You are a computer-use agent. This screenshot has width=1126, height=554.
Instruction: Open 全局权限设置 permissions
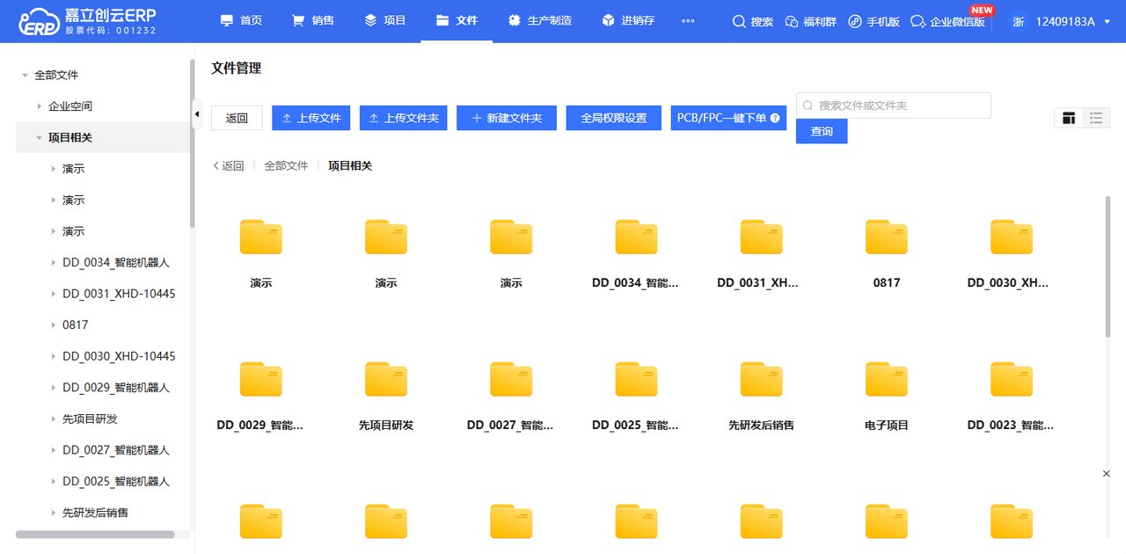pos(613,118)
